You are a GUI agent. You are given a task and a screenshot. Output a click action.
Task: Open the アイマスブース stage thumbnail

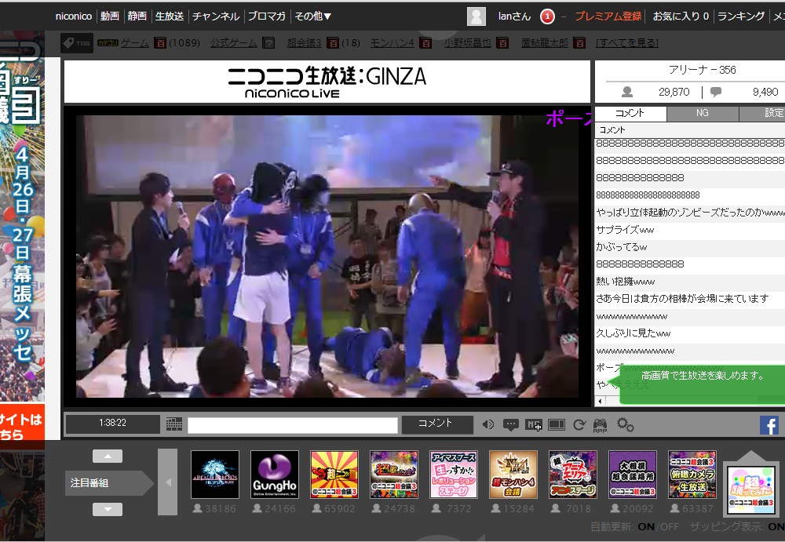click(x=454, y=475)
